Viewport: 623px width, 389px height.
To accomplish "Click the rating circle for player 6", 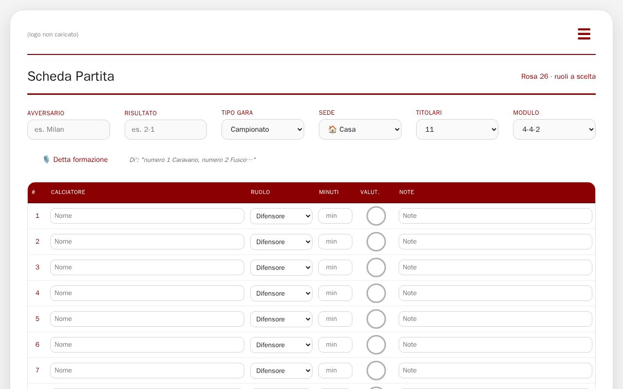I will [x=376, y=345].
